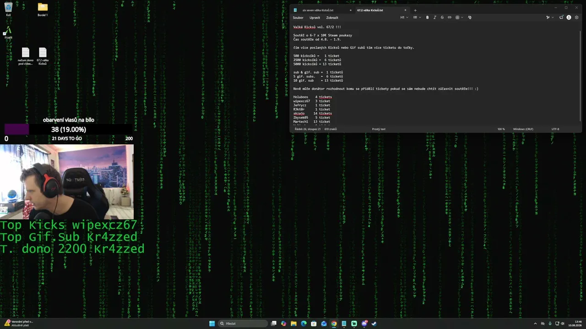The image size is (586, 329).
Task: Add a new Notepad tab
Action: [415, 10]
